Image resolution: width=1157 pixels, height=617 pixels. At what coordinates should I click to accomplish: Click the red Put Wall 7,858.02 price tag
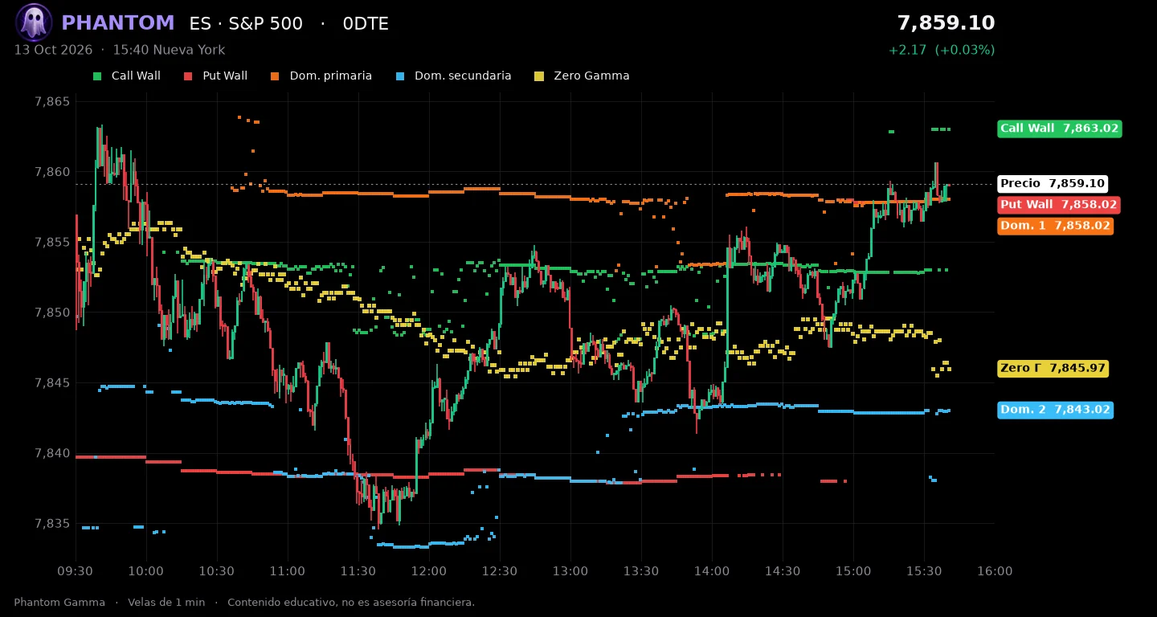click(1058, 205)
